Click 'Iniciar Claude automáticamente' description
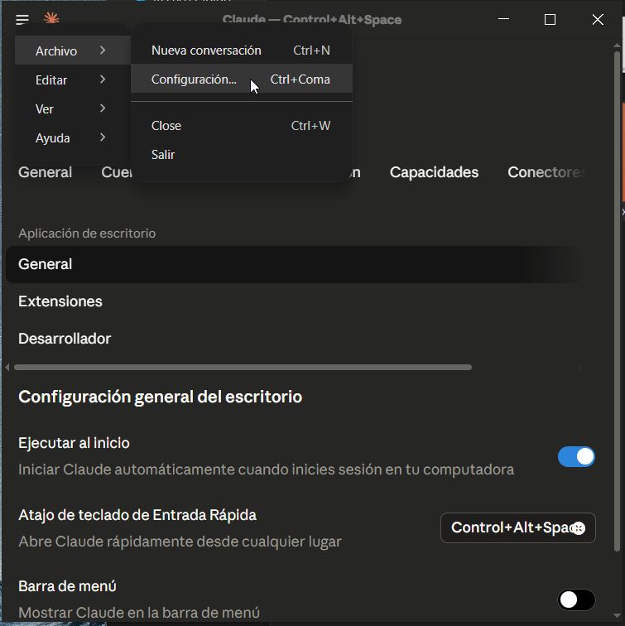 click(x=267, y=469)
